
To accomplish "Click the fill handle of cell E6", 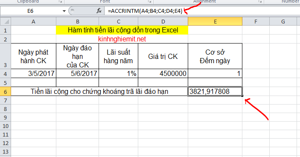I will tap(242, 96).
